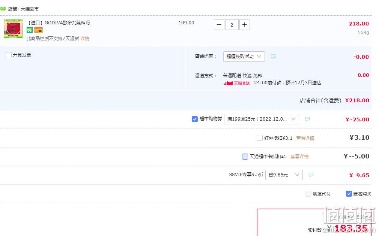Uncheck the 超市购物券 coupon checkbox
Screen dimensions: 379x236
coord(195,119)
